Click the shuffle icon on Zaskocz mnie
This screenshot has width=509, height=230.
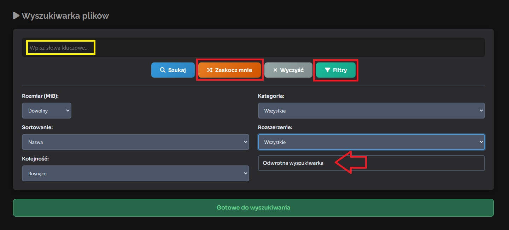pos(210,70)
